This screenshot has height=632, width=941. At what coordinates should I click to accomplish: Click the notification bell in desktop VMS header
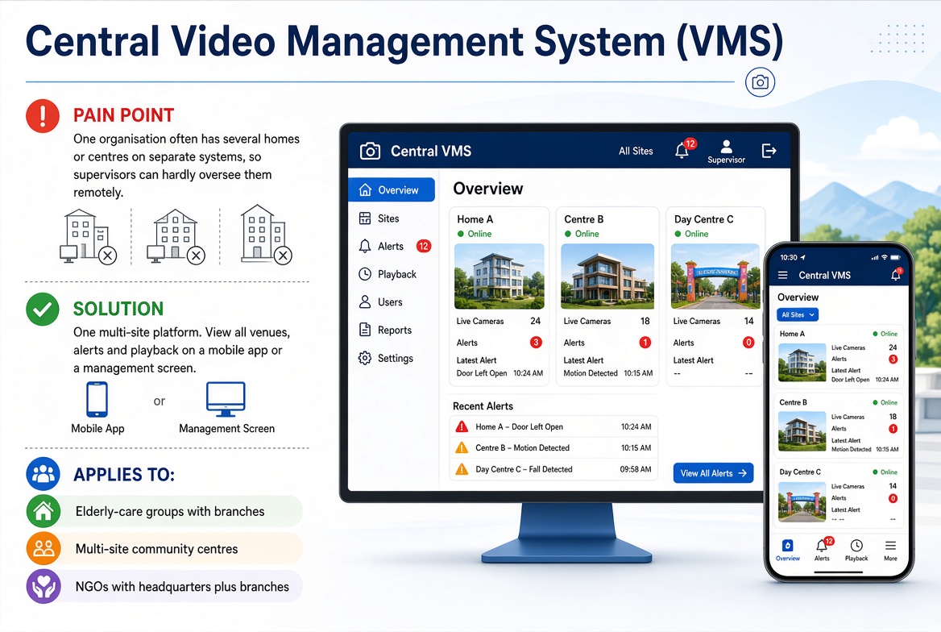pyautogui.click(x=682, y=150)
